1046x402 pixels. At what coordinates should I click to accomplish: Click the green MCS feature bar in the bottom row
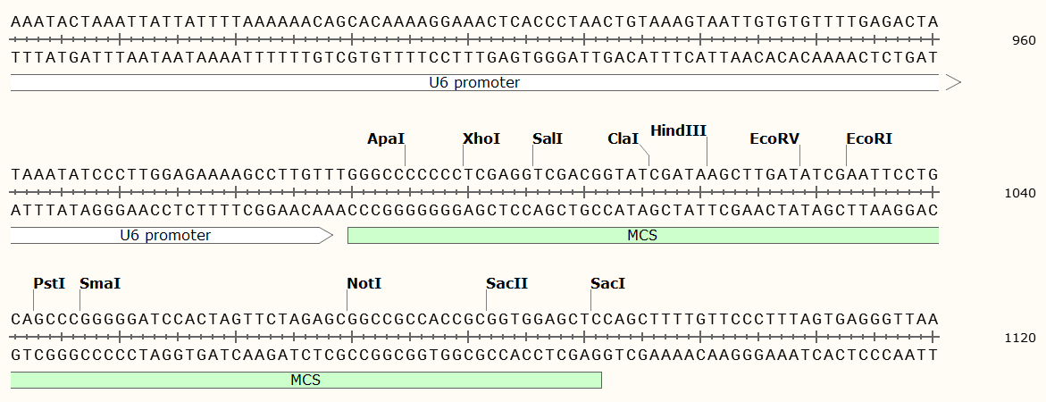tap(305, 380)
